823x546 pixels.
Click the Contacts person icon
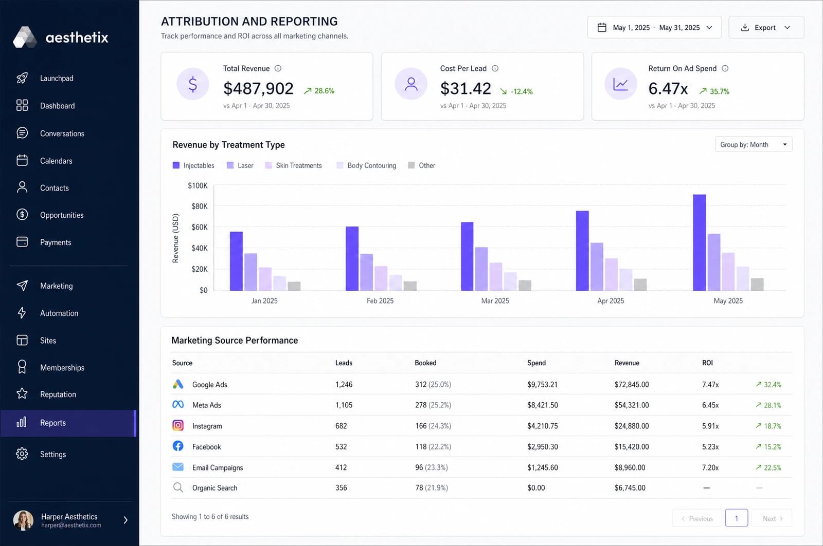point(22,187)
